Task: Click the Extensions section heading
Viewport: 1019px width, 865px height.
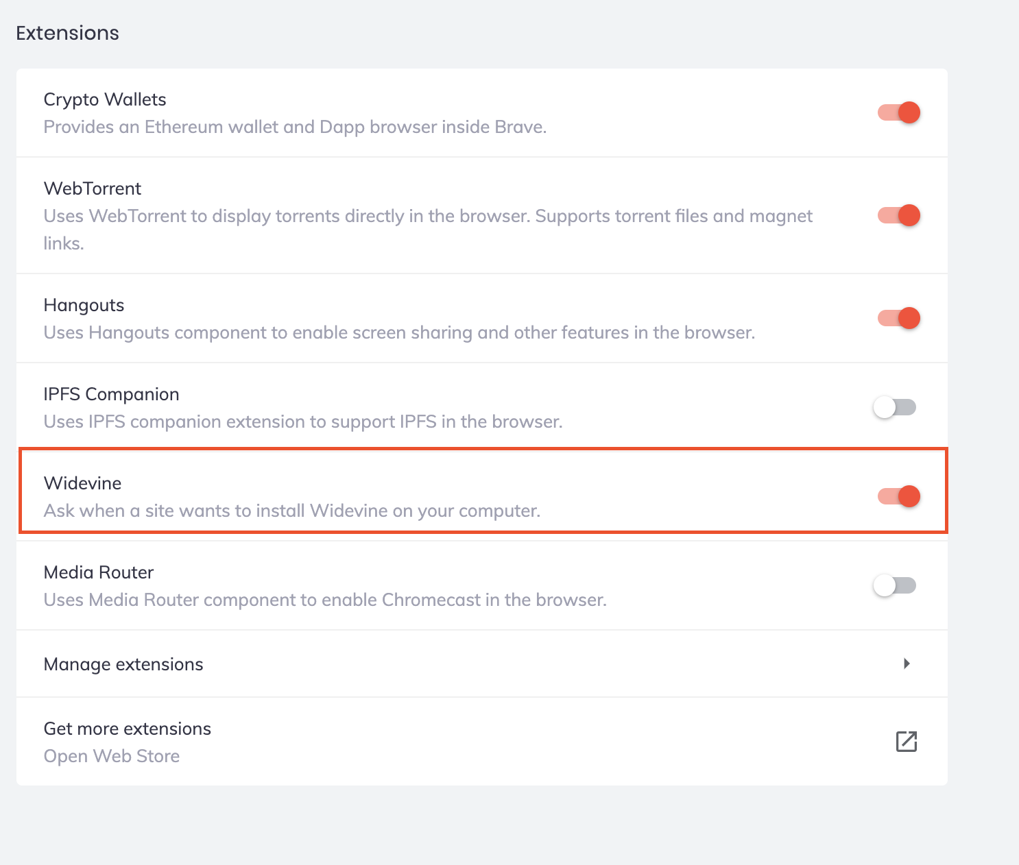Action: coord(68,33)
